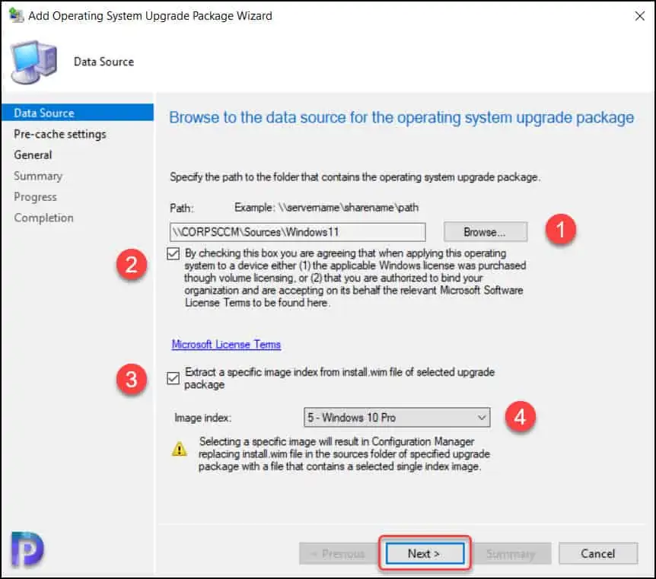Click the Previous button
Viewport: 656px width, 579px height.
click(338, 553)
